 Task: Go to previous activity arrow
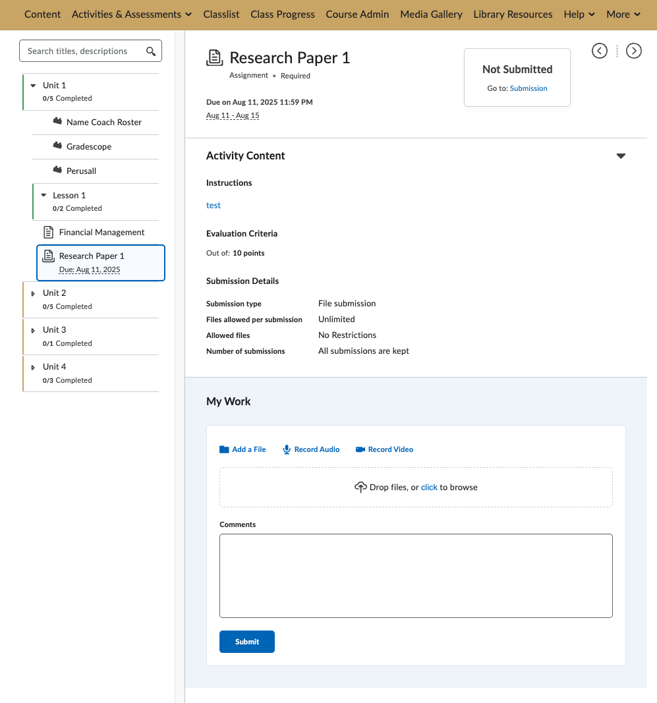pyautogui.click(x=599, y=51)
